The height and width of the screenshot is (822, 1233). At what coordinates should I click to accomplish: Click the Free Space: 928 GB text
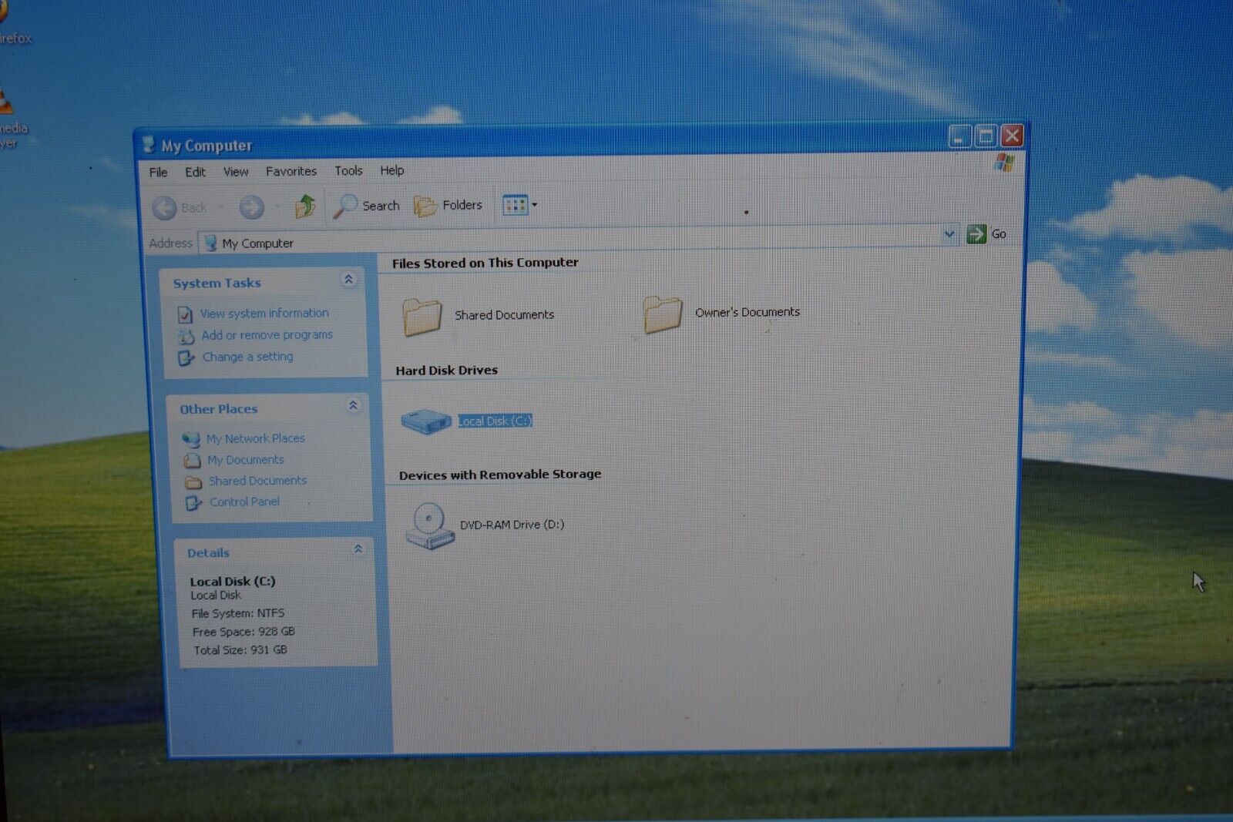[244, 632]
